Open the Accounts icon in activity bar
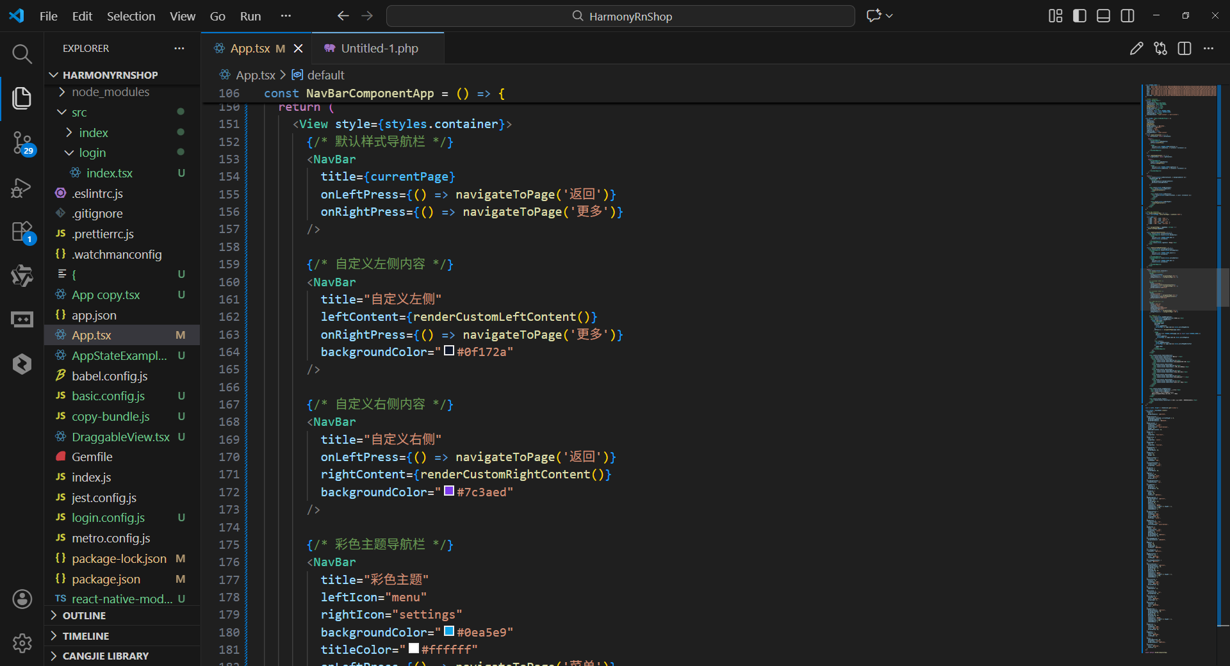 (x=22, y=599)
